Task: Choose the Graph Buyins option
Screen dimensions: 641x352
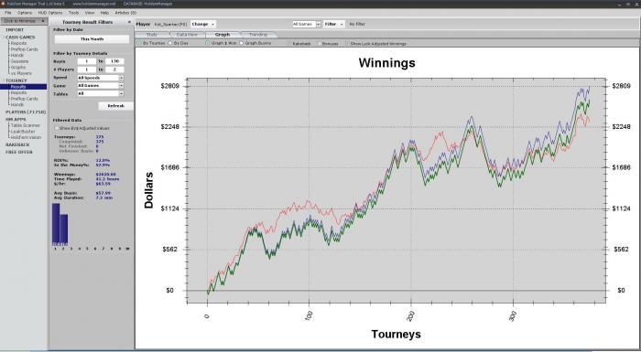Action: (x=241, y=43)
